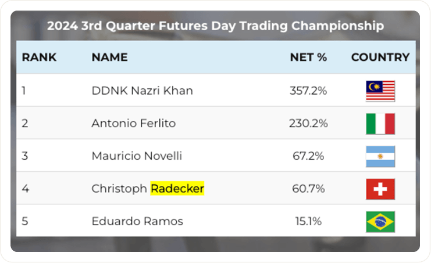The width and height of the screenshot is (431, 263).
Task: Click the Italy flag icon
Action: (380, 123)
